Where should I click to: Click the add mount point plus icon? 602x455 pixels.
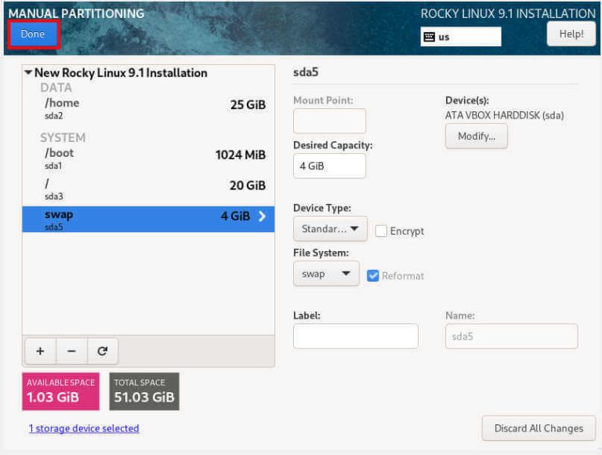pos(40,351)
